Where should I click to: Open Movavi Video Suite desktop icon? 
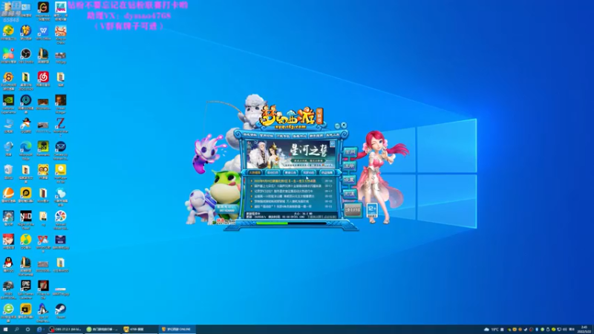coord(61,220)
